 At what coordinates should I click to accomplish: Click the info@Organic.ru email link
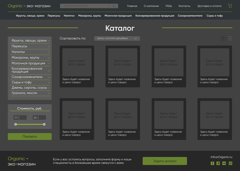pos(221,157)
